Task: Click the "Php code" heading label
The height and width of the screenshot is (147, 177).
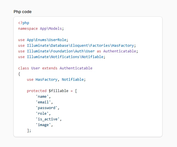Action: pyautogui.click(x=23, y=12)
